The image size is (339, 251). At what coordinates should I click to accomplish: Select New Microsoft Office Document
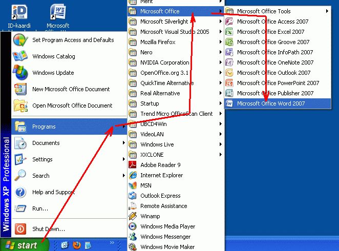pos(69,89)
